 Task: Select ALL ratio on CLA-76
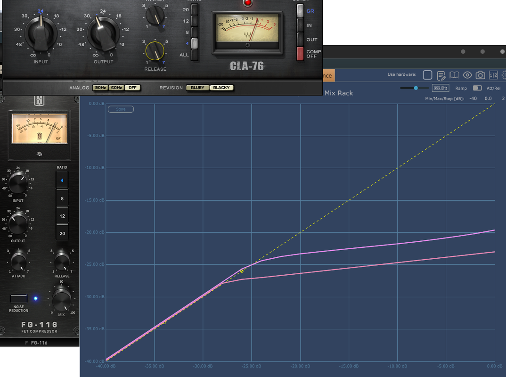(x=195, y=55)
